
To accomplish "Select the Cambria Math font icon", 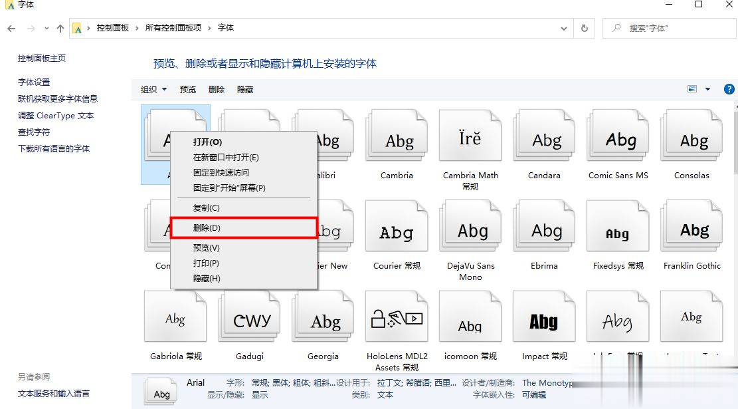I will pyautogui.click(x=470, y=136).
